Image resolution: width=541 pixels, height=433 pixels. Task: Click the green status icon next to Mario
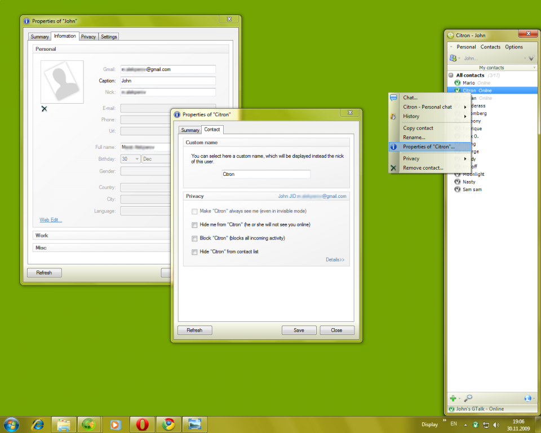coord(457,83)
